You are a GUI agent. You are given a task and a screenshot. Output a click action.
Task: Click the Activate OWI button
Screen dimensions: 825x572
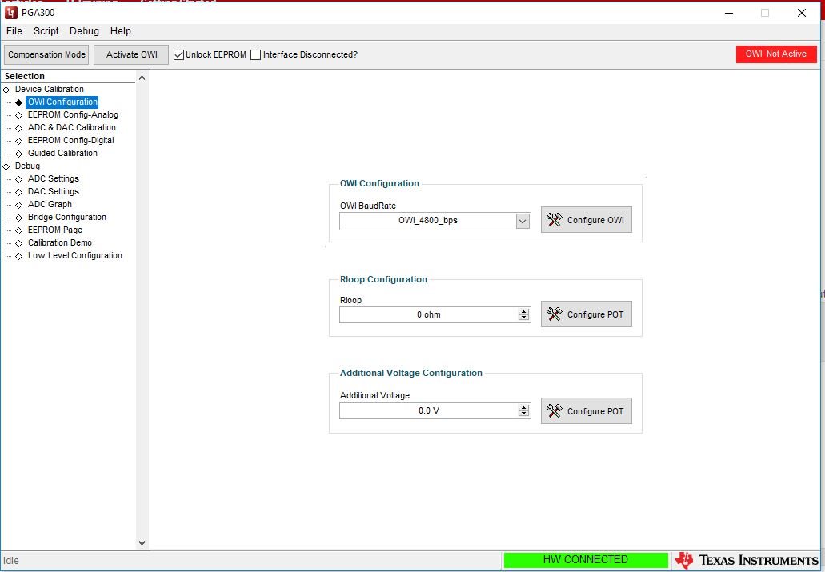(131, 54)
